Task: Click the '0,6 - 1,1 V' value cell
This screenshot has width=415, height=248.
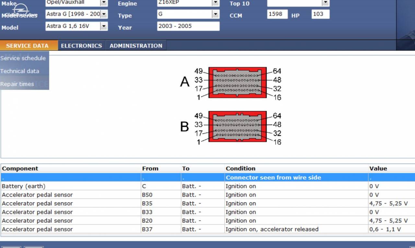Action: (x=385, y=229)
